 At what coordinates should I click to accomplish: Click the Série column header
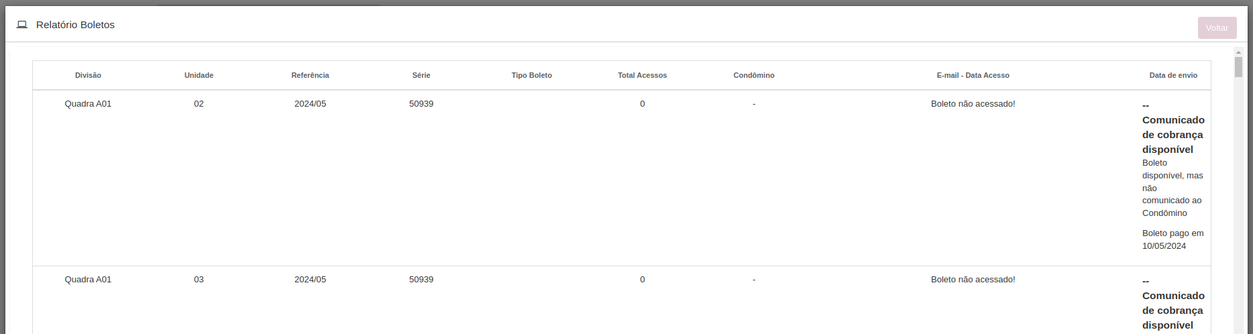[421, 75]
